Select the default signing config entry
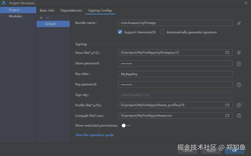The image size is (251, 156). [53, 24]
